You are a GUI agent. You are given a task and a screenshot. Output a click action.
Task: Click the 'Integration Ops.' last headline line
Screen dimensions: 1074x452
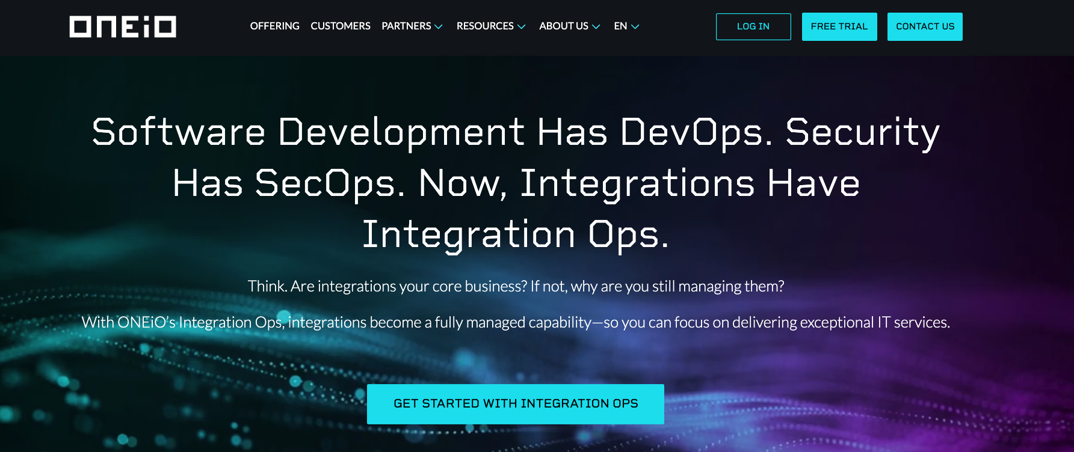516,234
